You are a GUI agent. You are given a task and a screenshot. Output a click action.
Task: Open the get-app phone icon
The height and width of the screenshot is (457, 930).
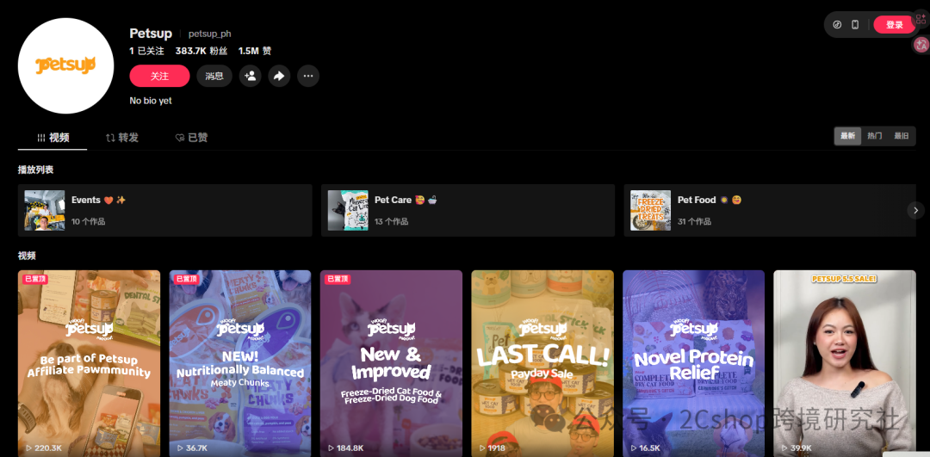pos(855,25)
